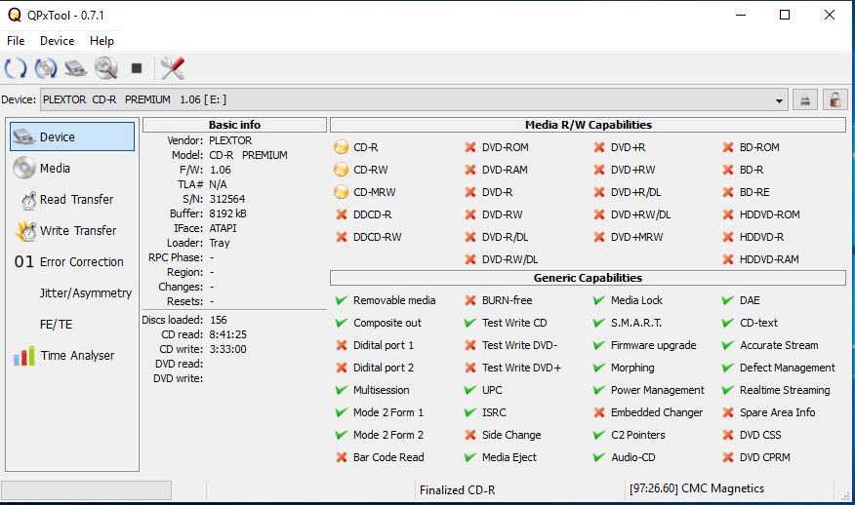
Task: Open the device selection combo box arrow
Action: click(779, 100)
